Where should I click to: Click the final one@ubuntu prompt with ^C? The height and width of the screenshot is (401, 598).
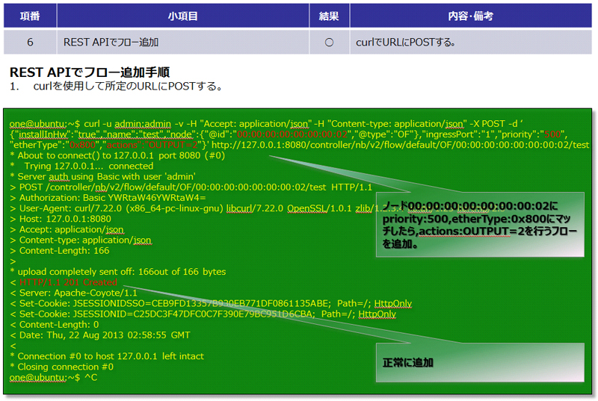point(52,378)
